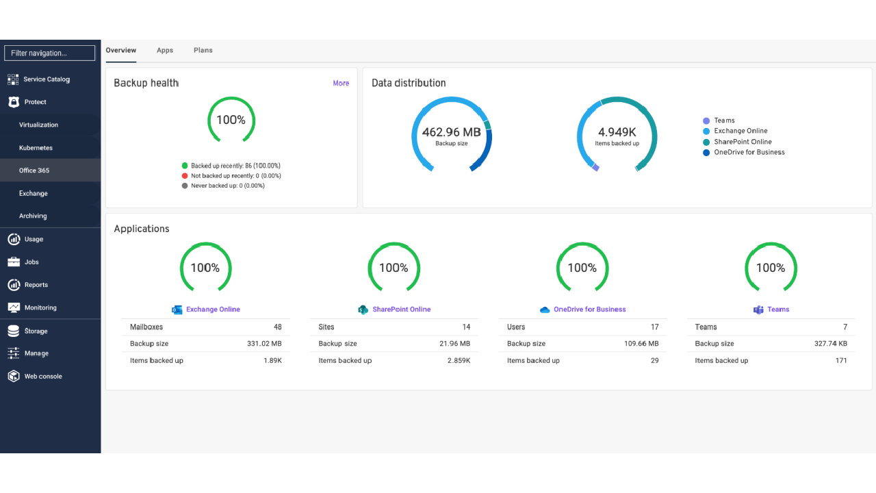Click the 2.859K items backed up value
Screen dimensions: 876x493
[x=459, y=361]
